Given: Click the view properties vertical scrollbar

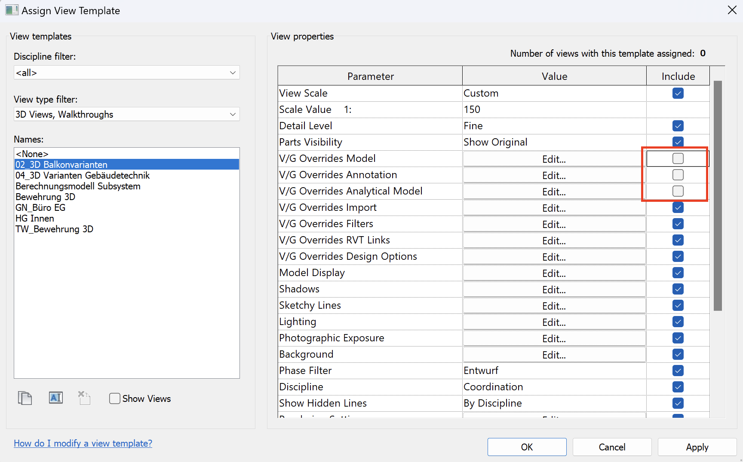Looking at the screenshot, I should click(x=717, y=195).
